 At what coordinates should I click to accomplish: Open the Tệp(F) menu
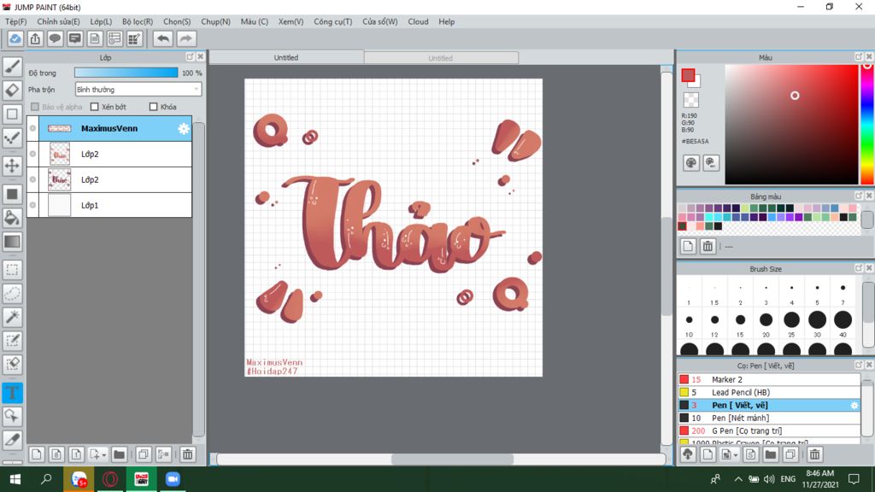[15, 21]
